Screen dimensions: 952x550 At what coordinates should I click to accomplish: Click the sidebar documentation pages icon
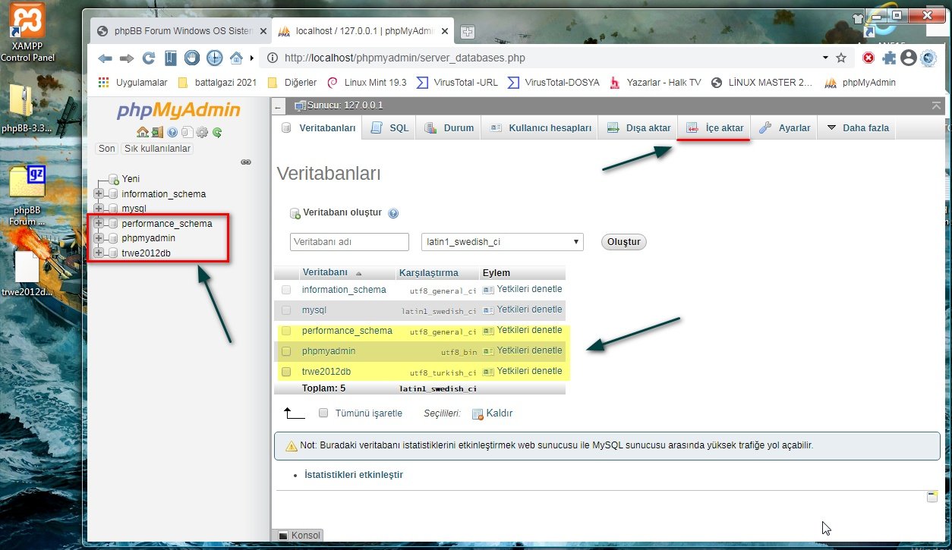point(187,132)
